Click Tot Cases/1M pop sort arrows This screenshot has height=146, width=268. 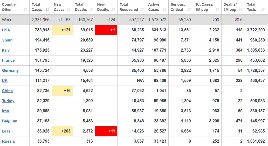[217, 10]
